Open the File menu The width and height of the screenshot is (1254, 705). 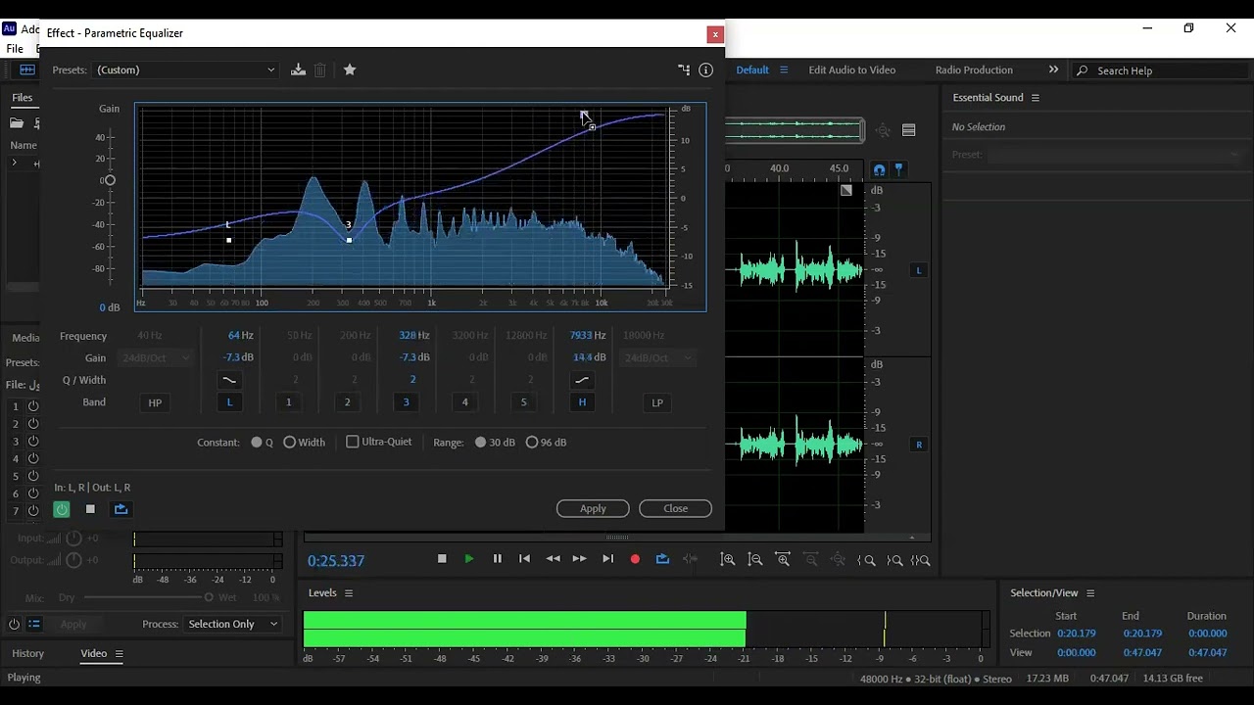[x=15, y=49]
